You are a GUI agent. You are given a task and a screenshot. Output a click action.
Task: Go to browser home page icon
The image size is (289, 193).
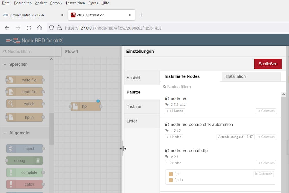(x=40, y=28)
